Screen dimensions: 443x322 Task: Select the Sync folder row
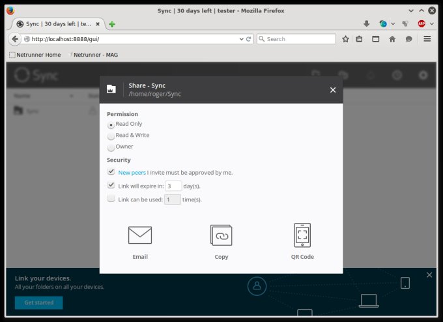point(53,111)
